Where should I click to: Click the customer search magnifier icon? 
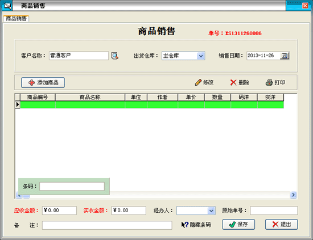[x=115, y=56]
